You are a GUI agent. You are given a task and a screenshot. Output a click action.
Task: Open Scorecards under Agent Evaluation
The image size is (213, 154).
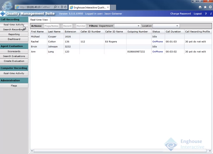14,51
